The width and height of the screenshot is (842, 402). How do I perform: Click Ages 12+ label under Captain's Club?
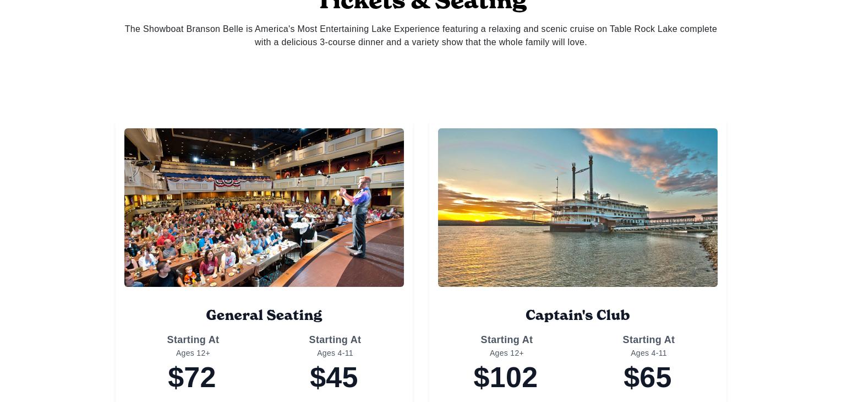[507, 353]
